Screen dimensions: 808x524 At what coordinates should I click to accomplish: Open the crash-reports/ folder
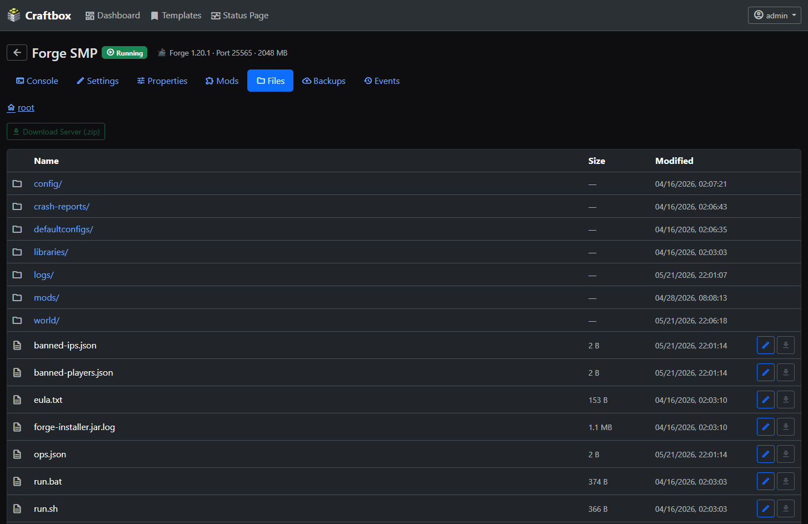(x=62, y=207)
